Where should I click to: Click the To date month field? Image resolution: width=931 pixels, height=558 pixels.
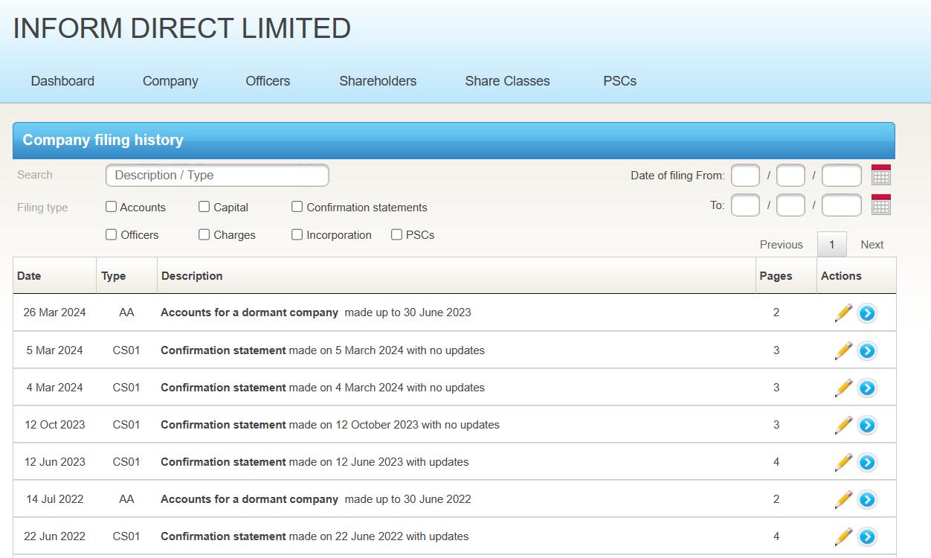click(x=790, y=205)
